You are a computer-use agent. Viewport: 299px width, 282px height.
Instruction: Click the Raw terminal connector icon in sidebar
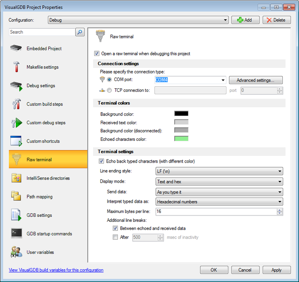coord(16,159)
